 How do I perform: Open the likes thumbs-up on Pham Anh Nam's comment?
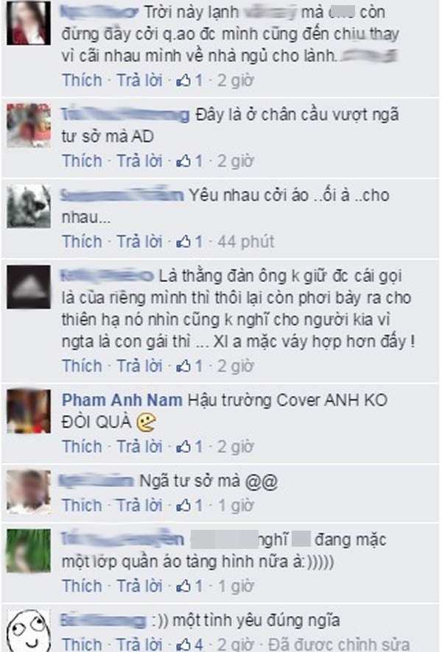[183, 447]
